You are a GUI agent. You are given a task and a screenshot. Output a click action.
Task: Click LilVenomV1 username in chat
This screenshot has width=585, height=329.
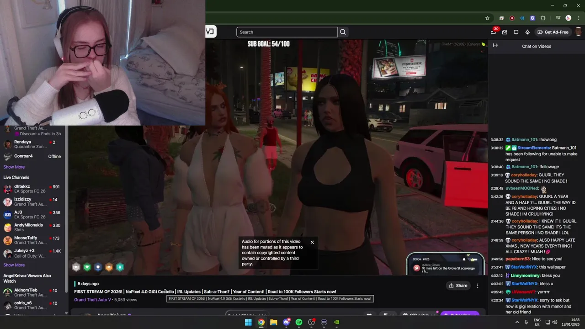pyautogui.click(x=524, y=292)
